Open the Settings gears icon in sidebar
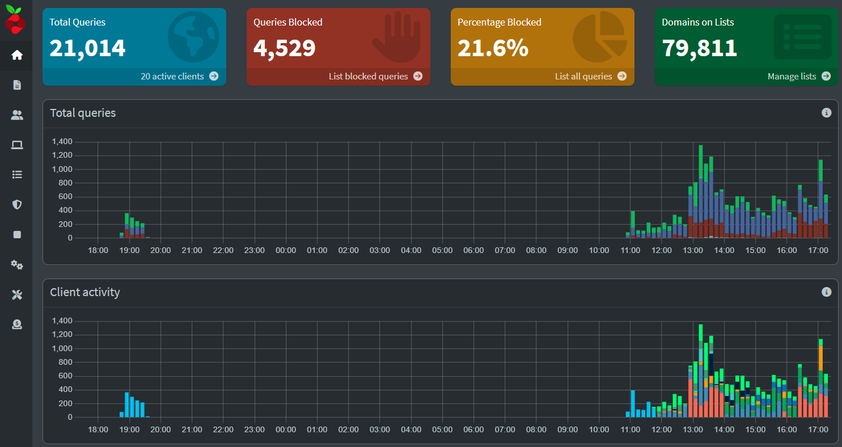 [x=17, y=264]
